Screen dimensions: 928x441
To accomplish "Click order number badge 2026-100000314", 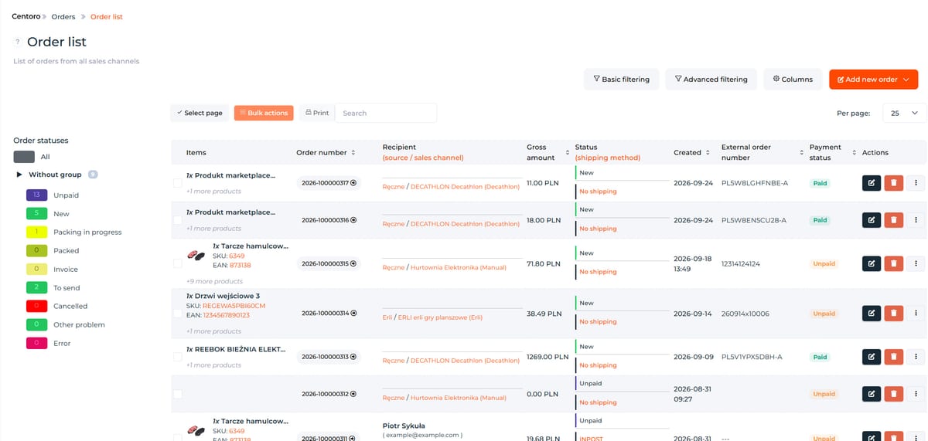I will pos(329,314).
